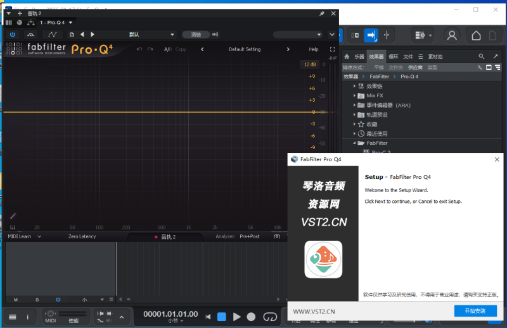Screen dimensions: 507x328
Task: Click the Record button in the transport
Action: click(251, 317)
